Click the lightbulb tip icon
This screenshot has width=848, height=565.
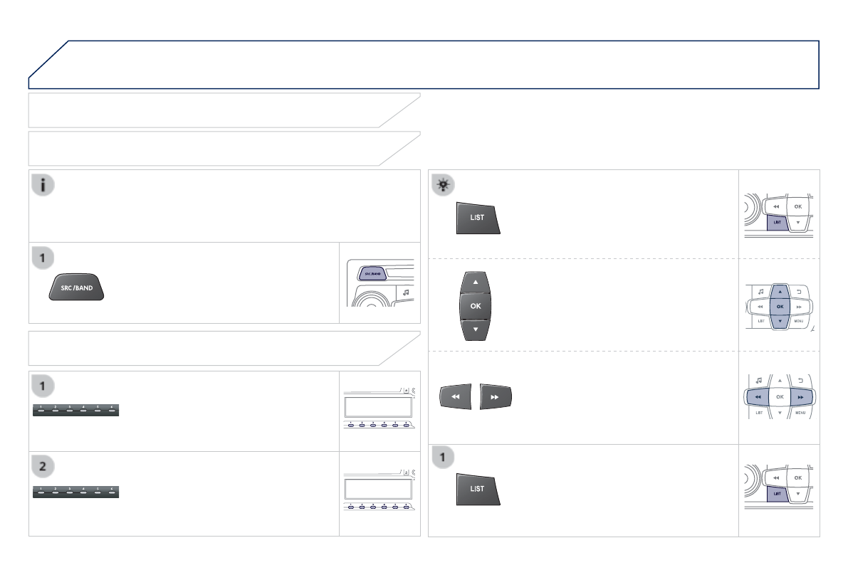pyautogui.click(x=443, y=184)
